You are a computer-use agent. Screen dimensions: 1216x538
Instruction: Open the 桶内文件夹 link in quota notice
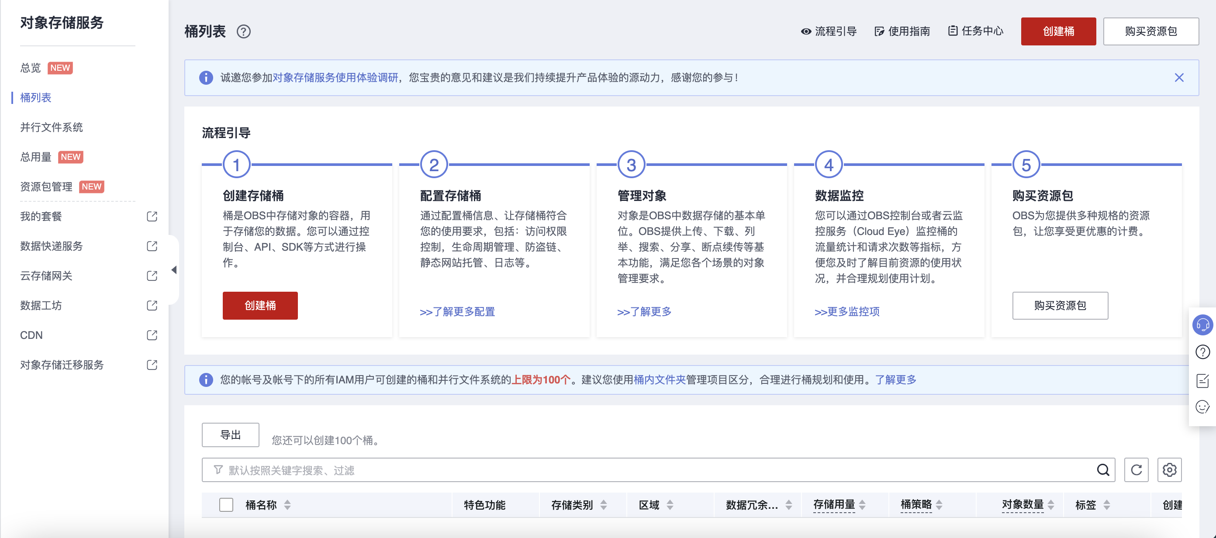[x=659, y=380]
